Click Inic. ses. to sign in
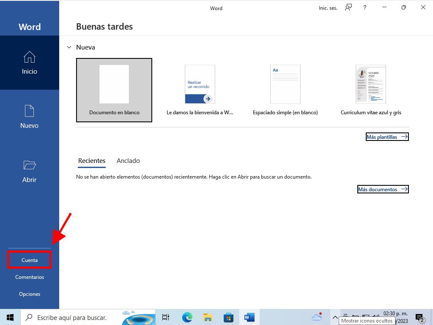 (328, 8)
